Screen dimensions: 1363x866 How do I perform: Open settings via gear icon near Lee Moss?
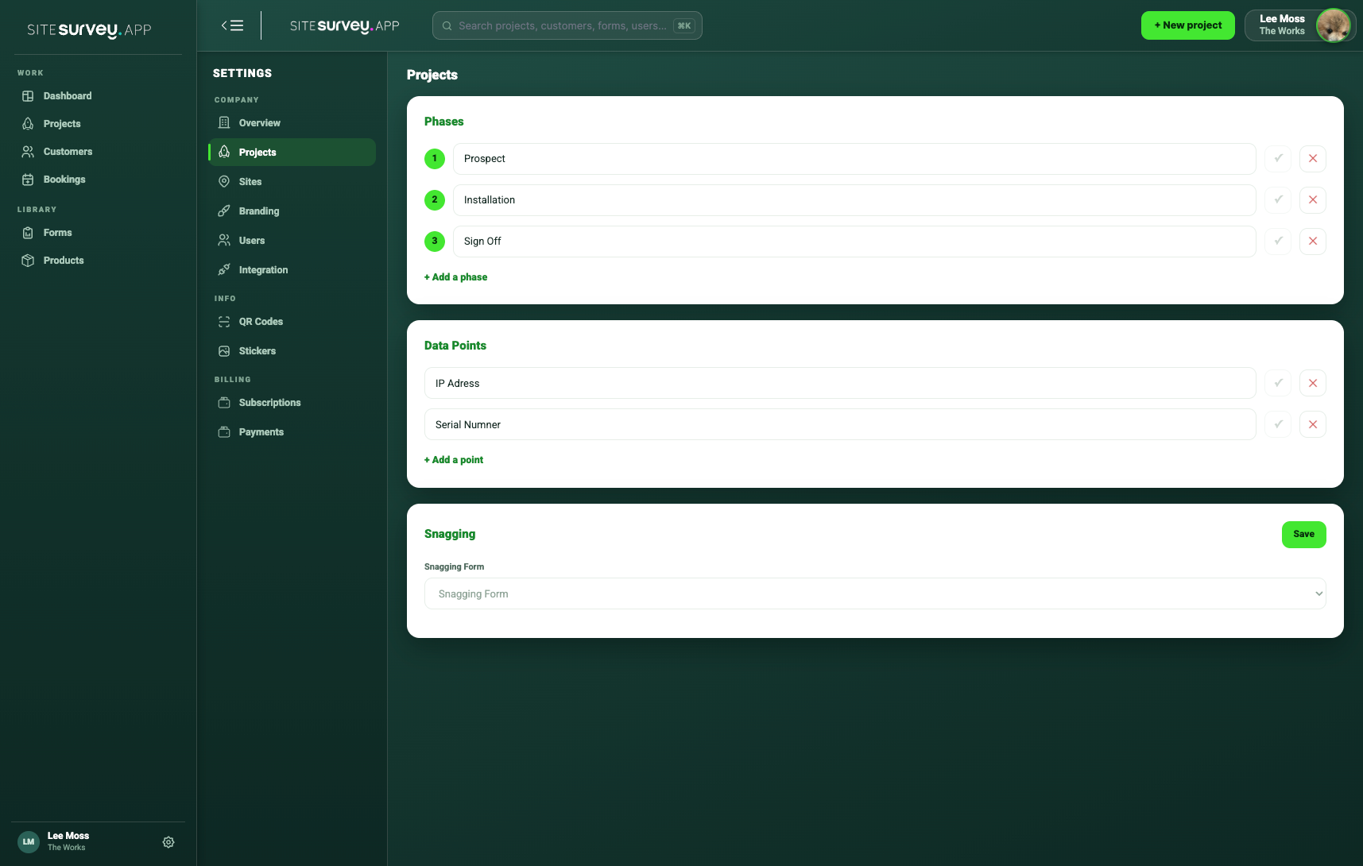tap(168, 842)
